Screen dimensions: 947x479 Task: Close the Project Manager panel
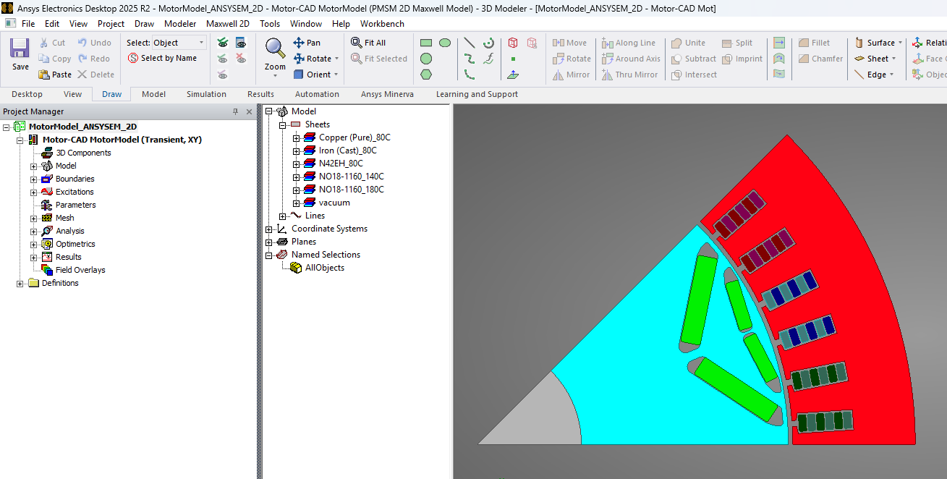(x=249, y=111)
